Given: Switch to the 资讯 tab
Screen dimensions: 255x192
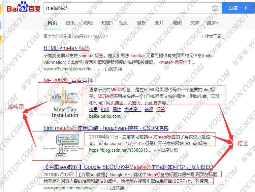Looking at the screenshot, I should click(70, 23).
